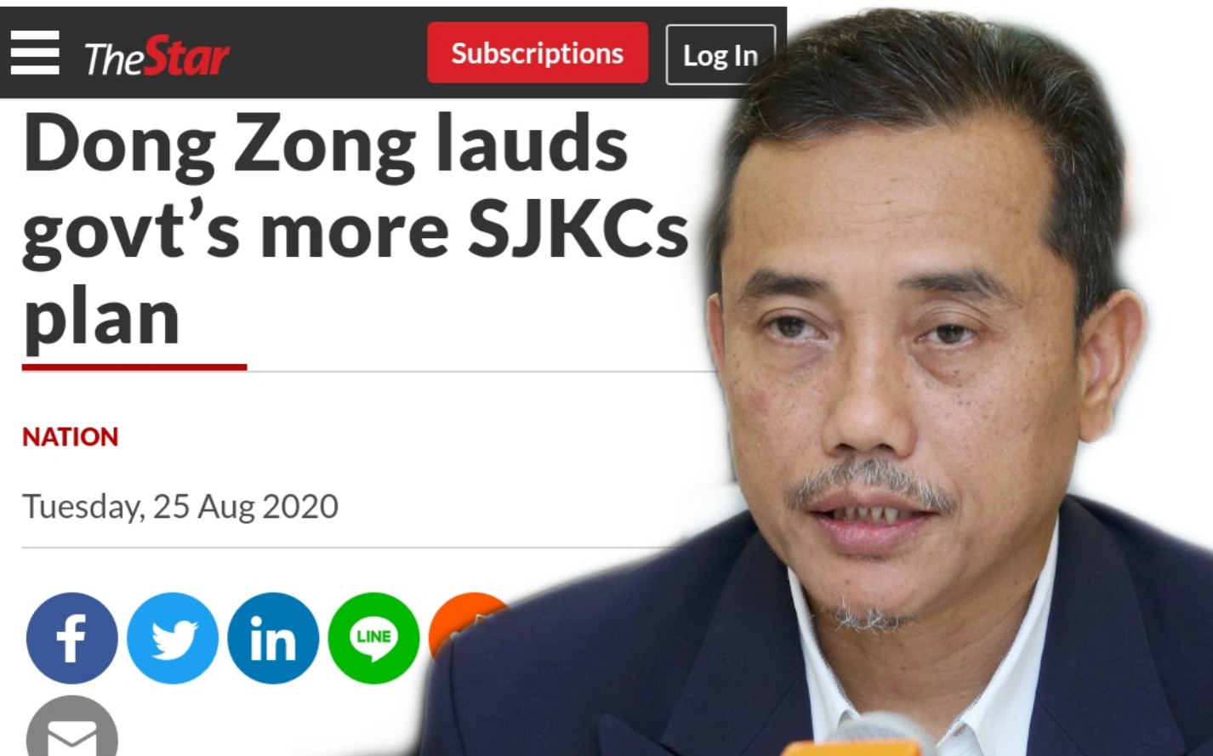Click the Dong Zong headline text

pyautogui.click(x=356, y=230)
